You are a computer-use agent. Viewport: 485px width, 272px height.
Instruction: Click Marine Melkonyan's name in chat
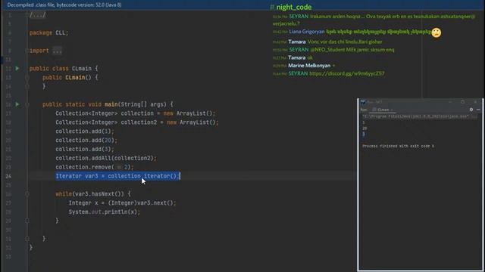[309, 66]
